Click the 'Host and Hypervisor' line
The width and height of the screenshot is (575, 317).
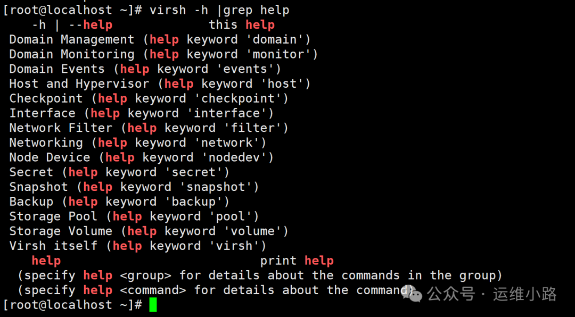[160, 84]
